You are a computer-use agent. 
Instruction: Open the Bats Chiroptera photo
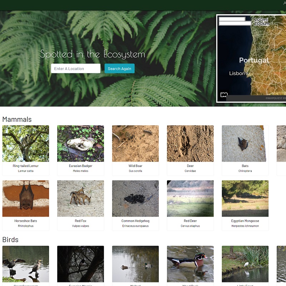click(x=245, y=144)
